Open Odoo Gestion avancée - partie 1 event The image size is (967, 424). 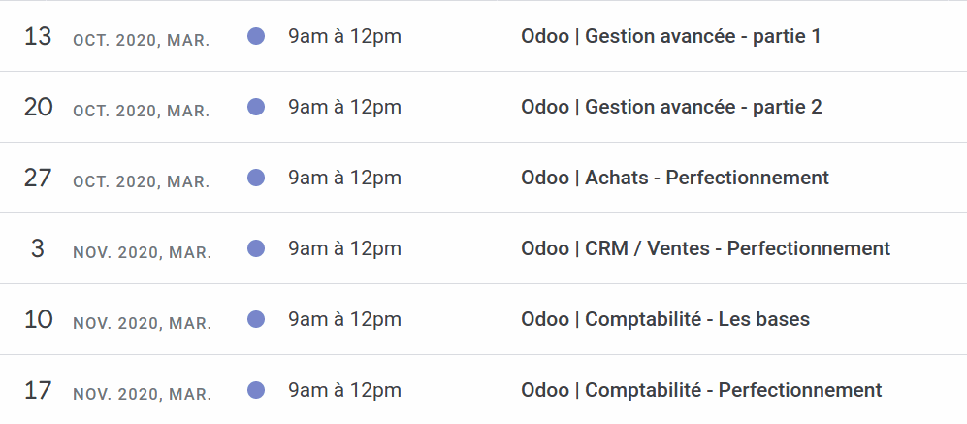pyautogui.click(x=670, y=37)
